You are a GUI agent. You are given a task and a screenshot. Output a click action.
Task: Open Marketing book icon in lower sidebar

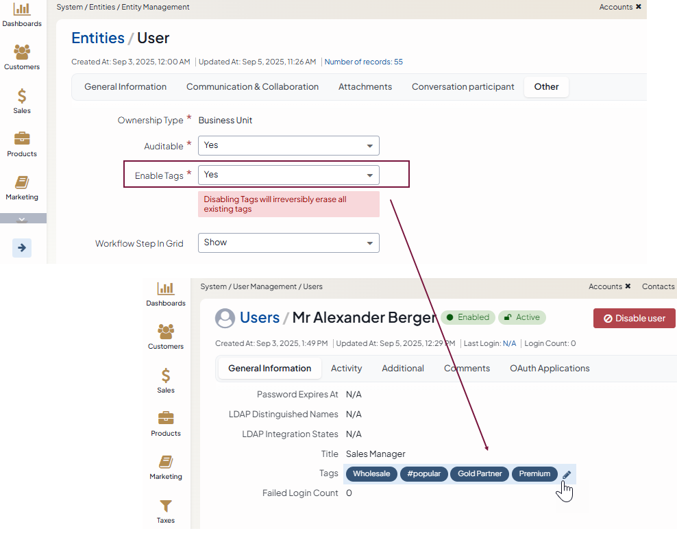[x=166, y=462]
